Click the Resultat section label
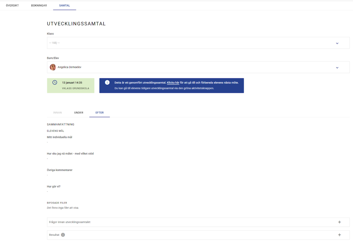 [x=54, y=235]
